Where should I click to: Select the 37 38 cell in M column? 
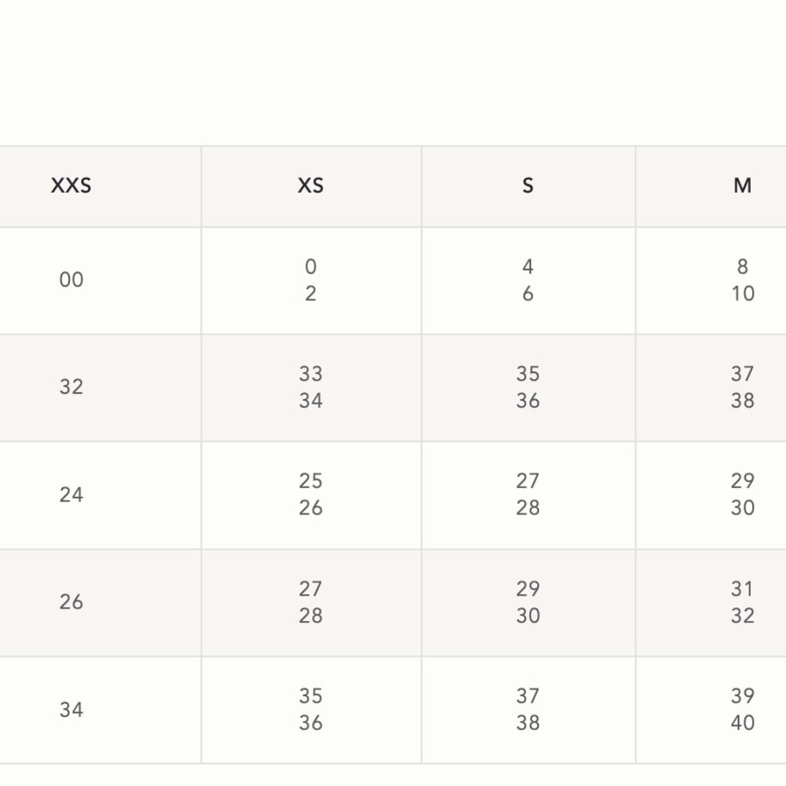click(742, 387)
